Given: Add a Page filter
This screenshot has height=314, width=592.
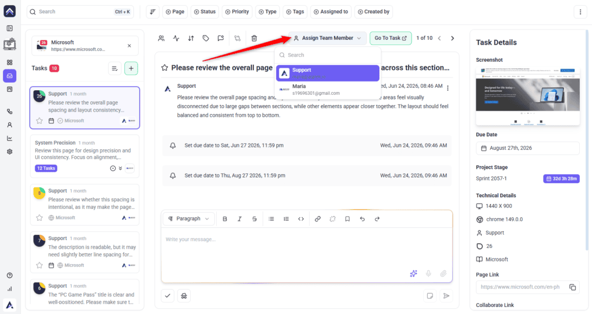Looking at the screenshot, I should point(175,12).
